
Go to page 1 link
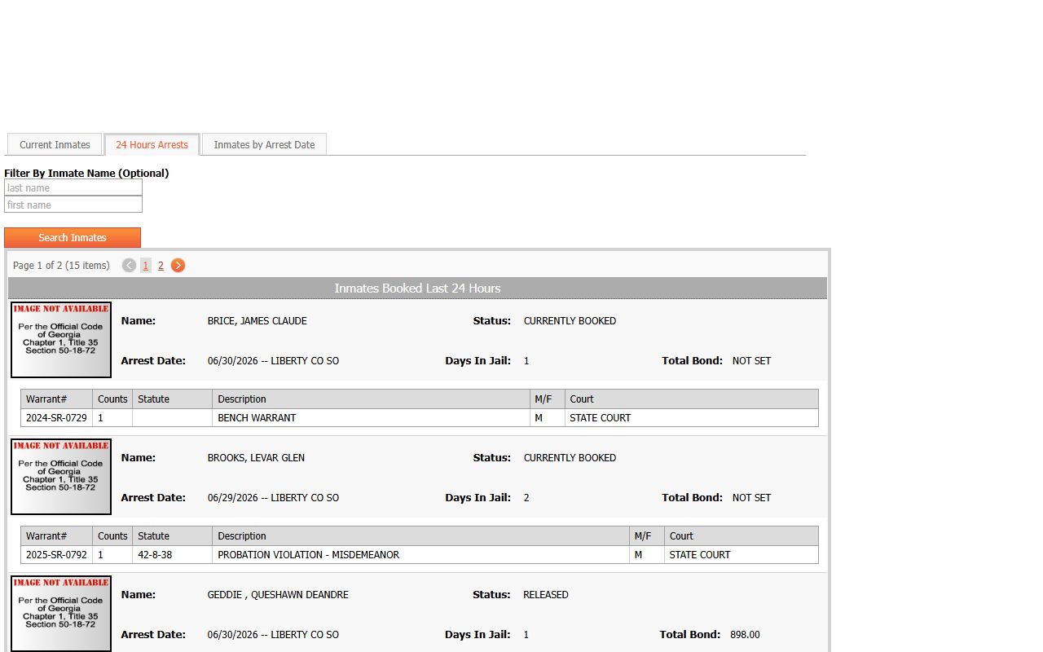[x=146, y=265]
